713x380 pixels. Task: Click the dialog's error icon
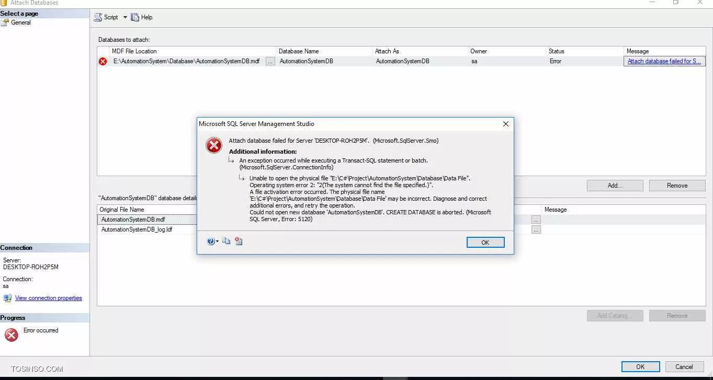tap(214, 145)
